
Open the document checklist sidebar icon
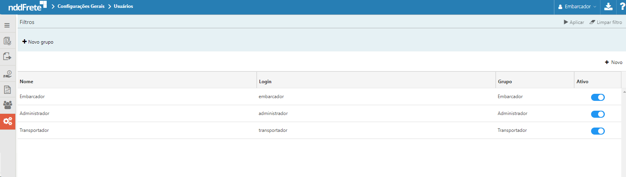pyautogui.click(x=7, y=41)
